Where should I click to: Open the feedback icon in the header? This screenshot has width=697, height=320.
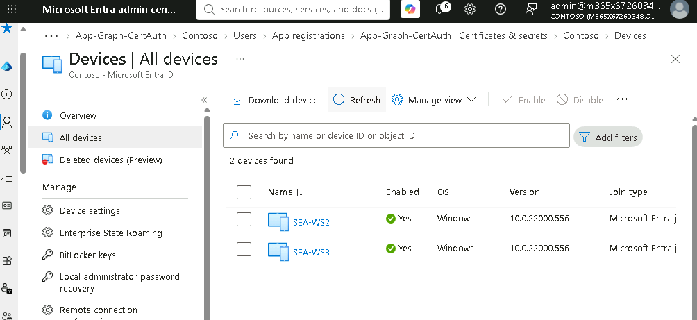tap(531, 9)
